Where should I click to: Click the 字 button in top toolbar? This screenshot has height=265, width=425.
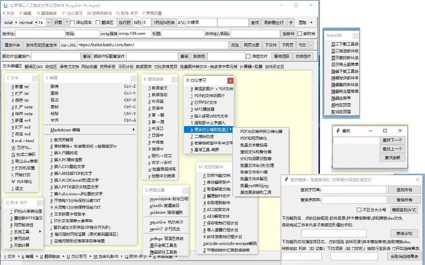click(291, 23)
